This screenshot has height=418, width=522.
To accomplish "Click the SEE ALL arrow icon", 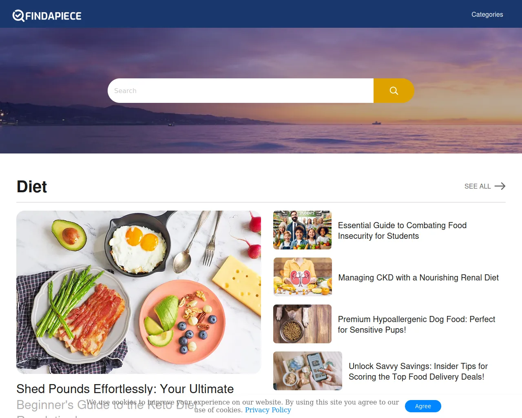I will pos(500,186).
